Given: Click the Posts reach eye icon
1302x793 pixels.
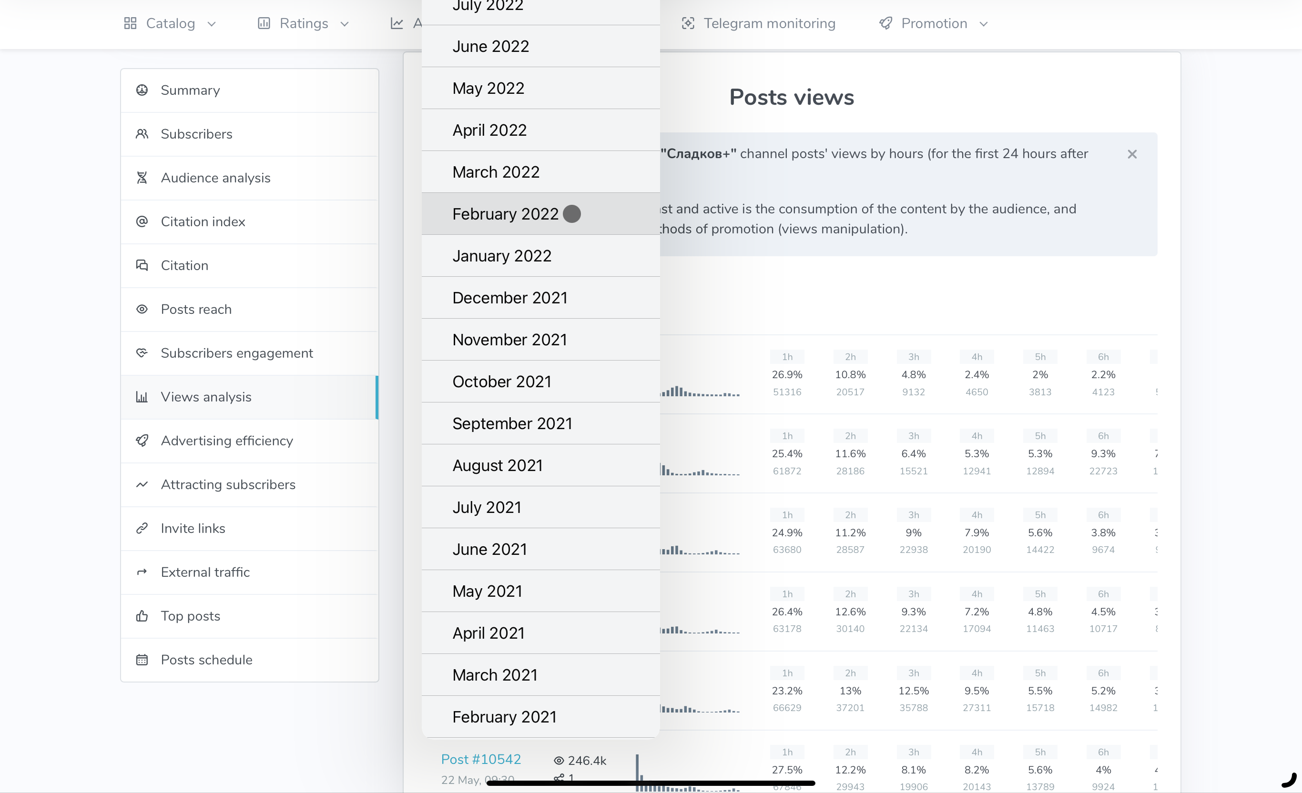Looking at the screenshot, I should click(142, 310).
